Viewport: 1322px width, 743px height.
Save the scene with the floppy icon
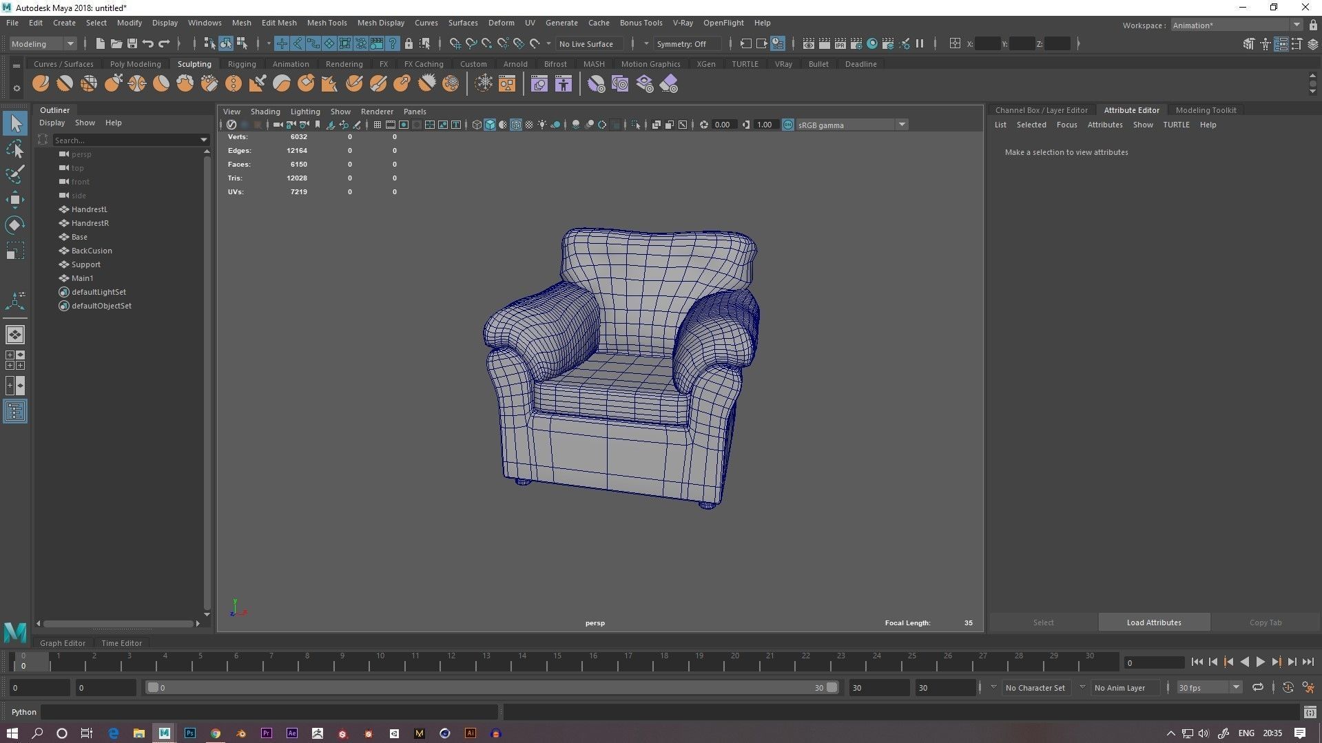132,43
